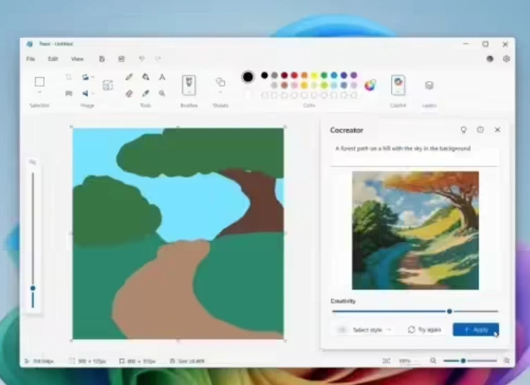The image size is (530, 385).
Task: Open the Edit colors wheel
Action: 370,85
